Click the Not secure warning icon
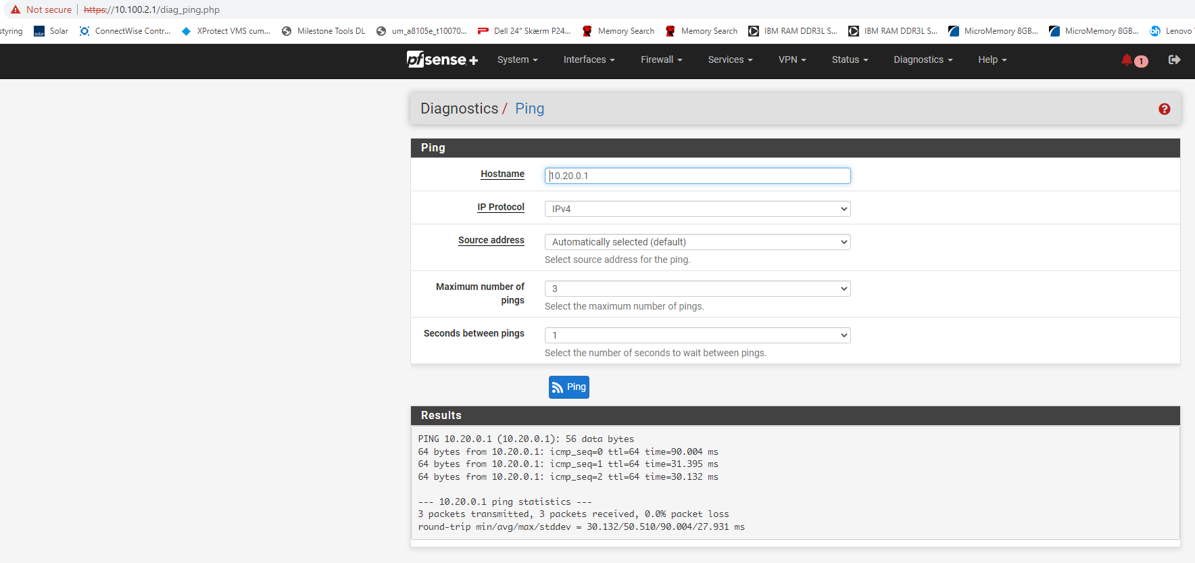Image resolution: width=1195 pixels, height=563 pixels. click(16, 9)
